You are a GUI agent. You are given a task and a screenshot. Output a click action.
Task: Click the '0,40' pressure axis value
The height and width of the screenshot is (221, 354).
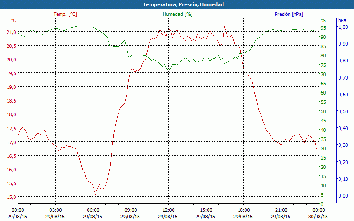(343, 128)
